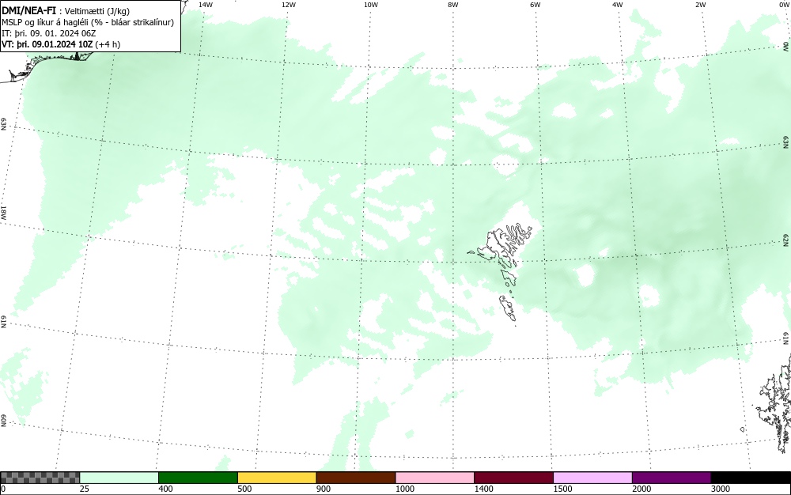Click the black above-3000 legend swatch
This screenshot has width=791, height=495.
click(x=751, y=478)
